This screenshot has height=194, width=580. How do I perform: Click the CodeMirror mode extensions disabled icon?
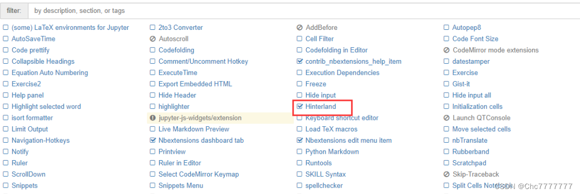click(x=447, y=50)
